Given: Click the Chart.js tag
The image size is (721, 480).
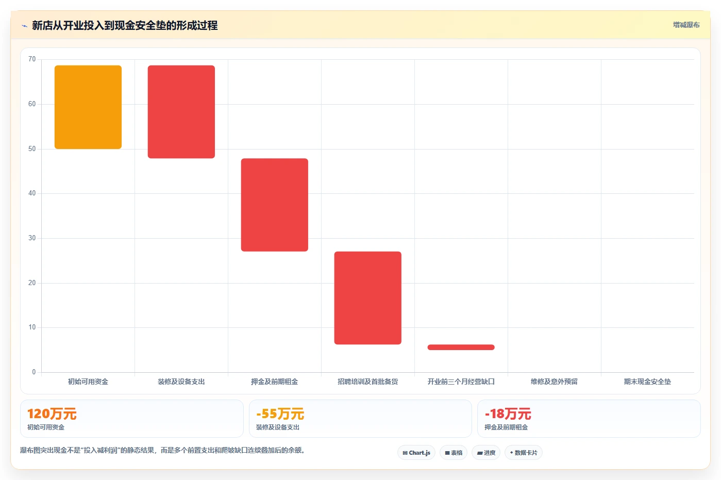Looking at the screenshot, I should tap(416, 453).
